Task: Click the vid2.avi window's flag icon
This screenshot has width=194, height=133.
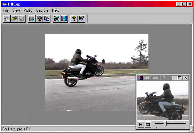Action: coord(140,78)
